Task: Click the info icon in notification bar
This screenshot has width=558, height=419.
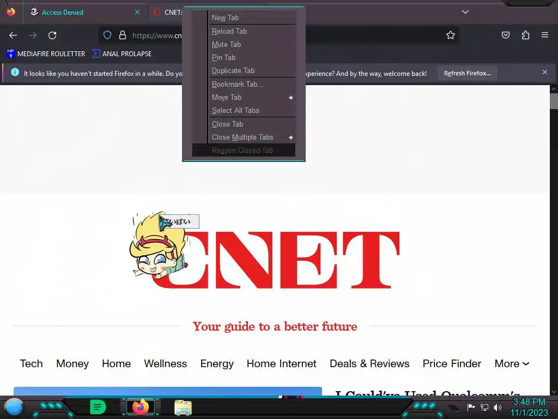Action: pos(15,72)
